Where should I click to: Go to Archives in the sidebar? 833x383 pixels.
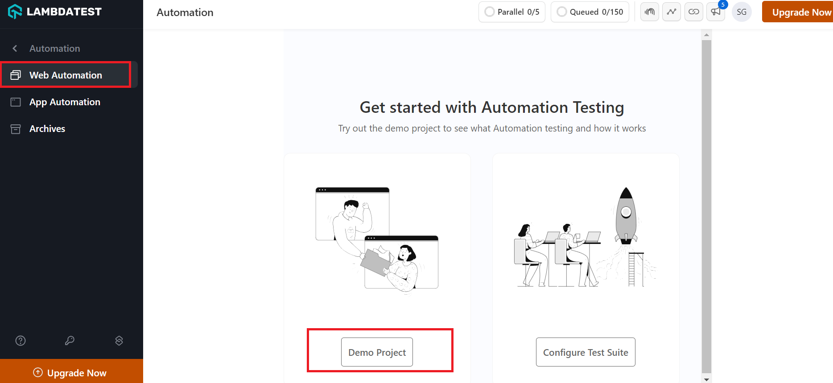(x=47, y=129)
